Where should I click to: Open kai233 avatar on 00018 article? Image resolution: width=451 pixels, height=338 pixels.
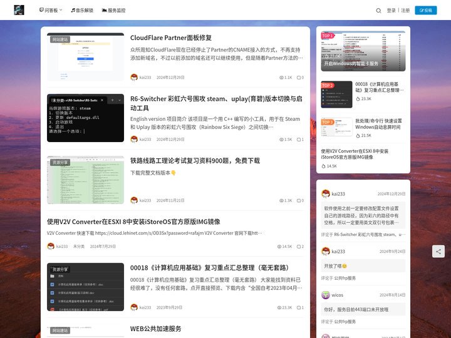134,307
